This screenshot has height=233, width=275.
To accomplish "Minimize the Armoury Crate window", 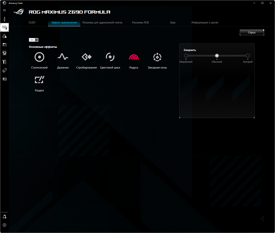I will [254, 3].
